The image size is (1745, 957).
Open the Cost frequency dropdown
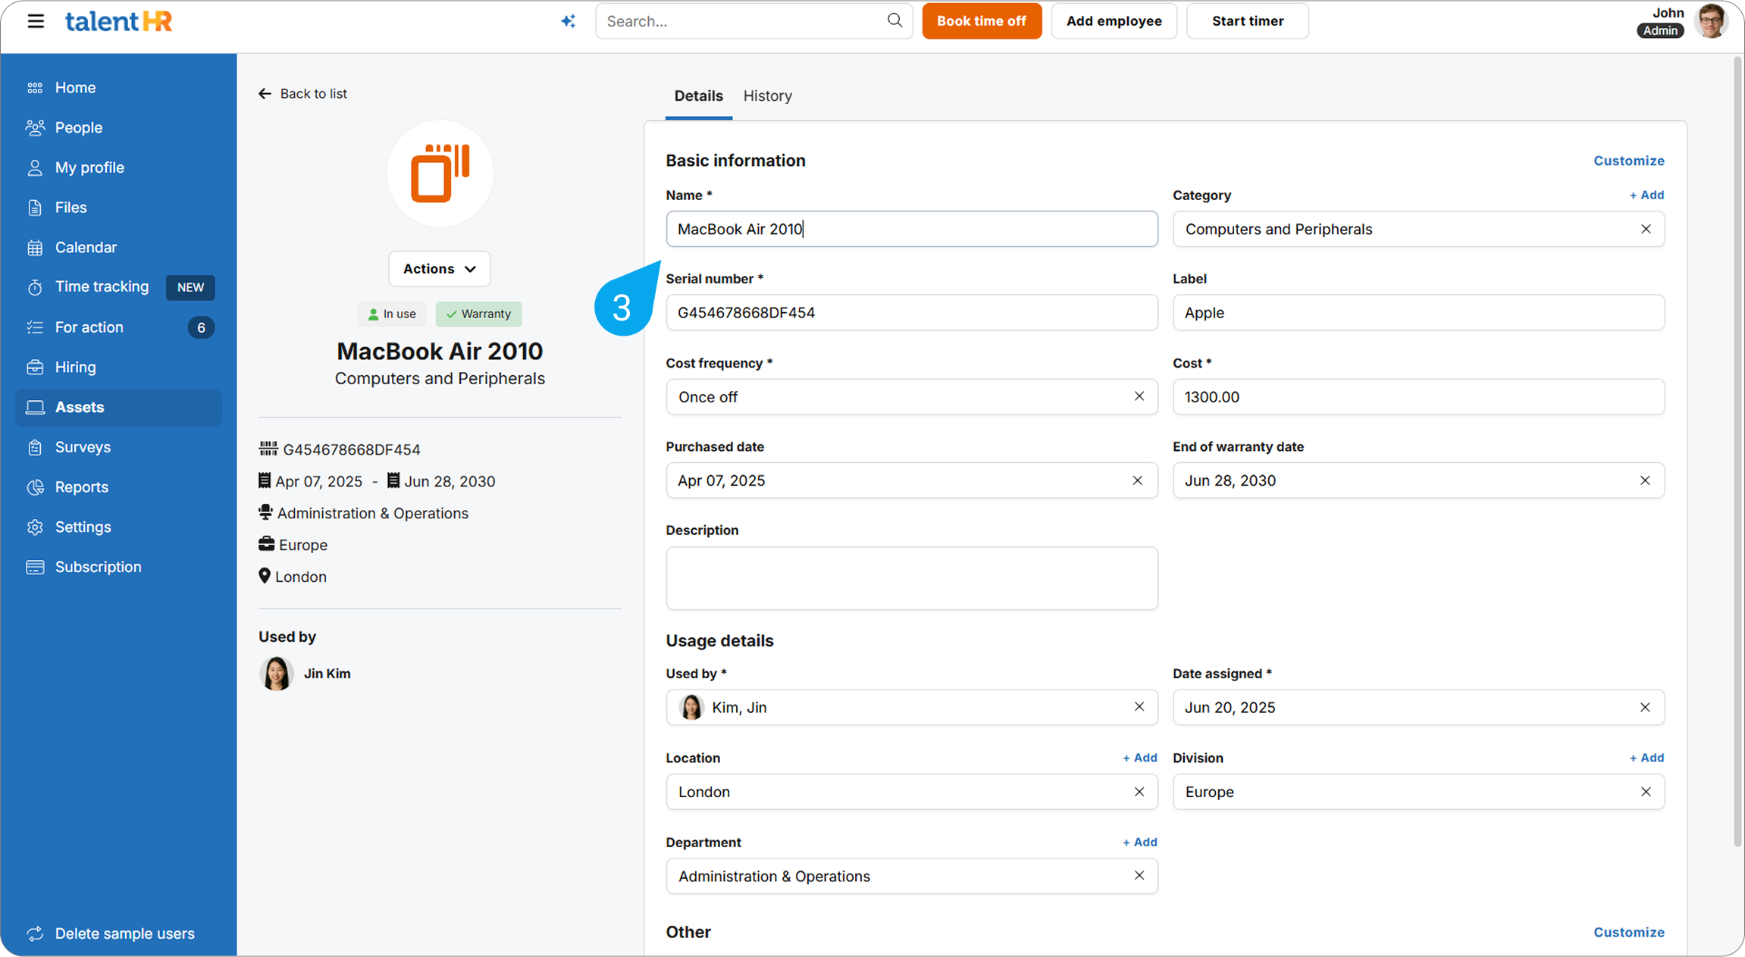pos(912,397)
